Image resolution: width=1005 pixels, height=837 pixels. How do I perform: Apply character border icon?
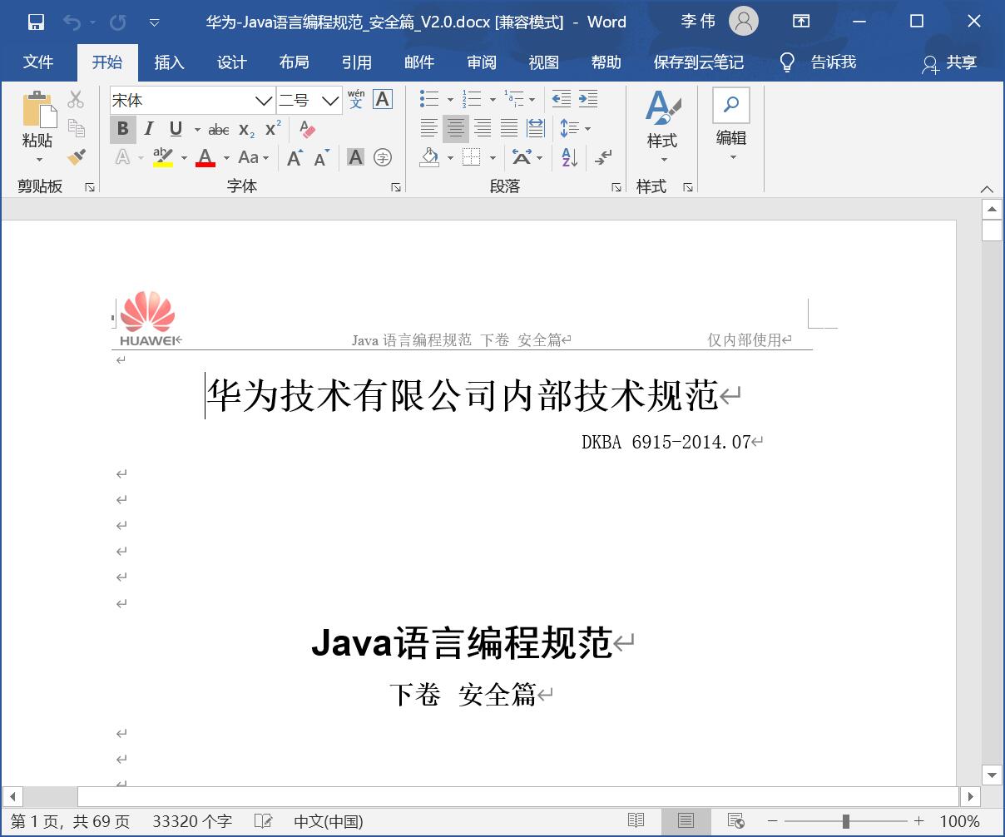coord(383,100)
